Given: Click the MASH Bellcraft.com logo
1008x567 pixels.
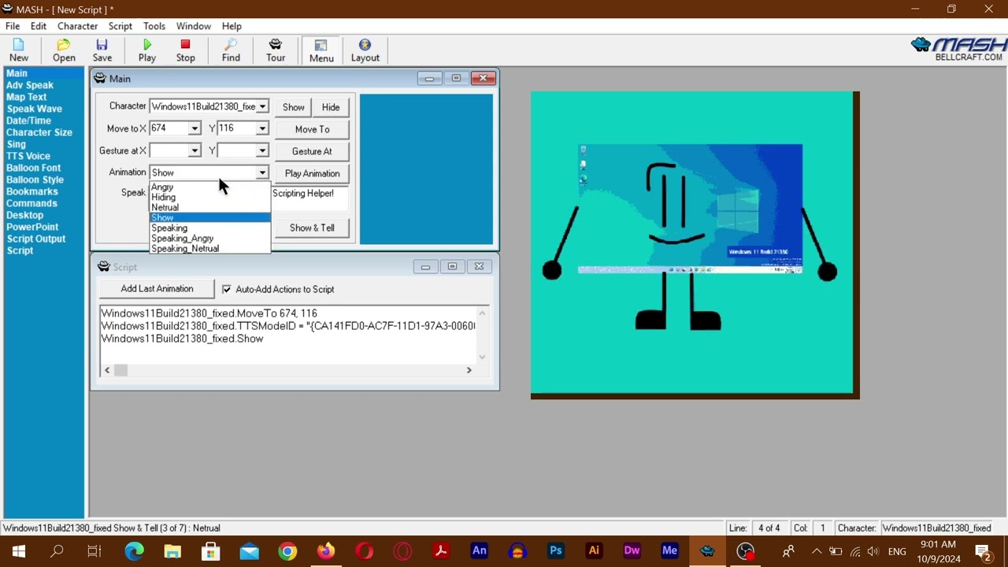Looking at the screenshot, I should (x=957, y=50).
